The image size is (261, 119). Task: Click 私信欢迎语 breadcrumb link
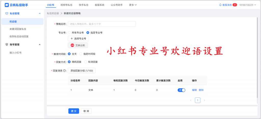tap(53, 13)
